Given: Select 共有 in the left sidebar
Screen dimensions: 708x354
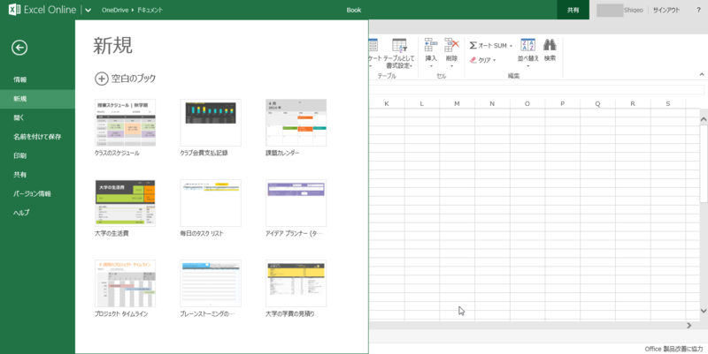Looking at the screenshot, I should tap(19, 174).
